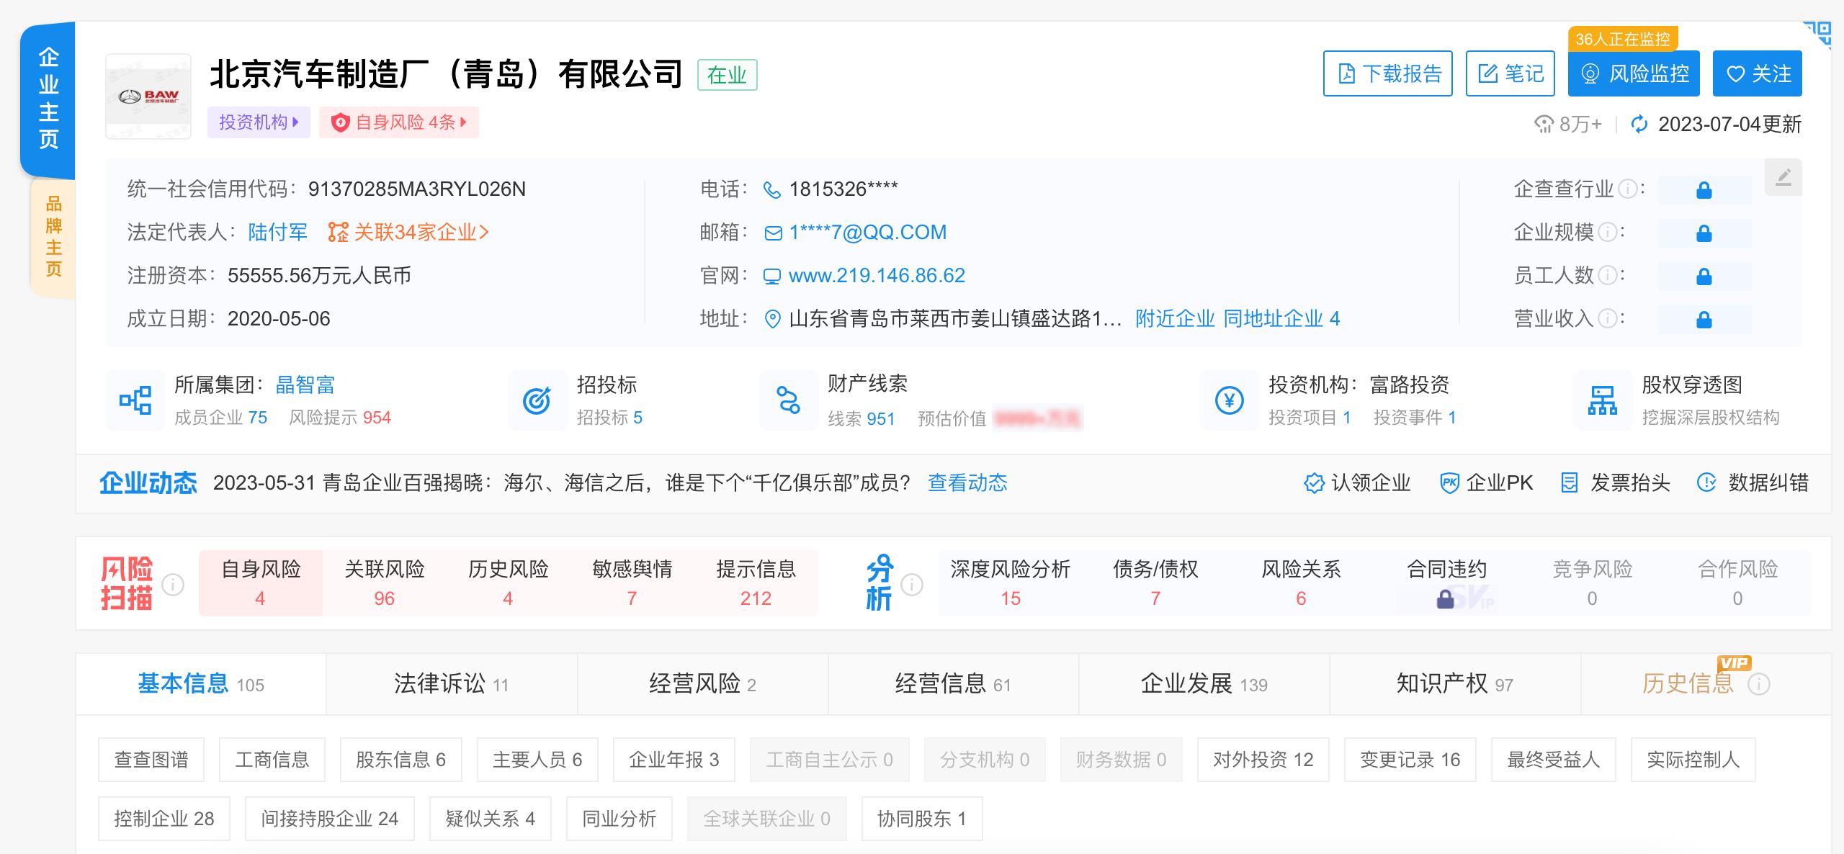
Task: Follow company with 关注 button
Action: pos(1758,73)
